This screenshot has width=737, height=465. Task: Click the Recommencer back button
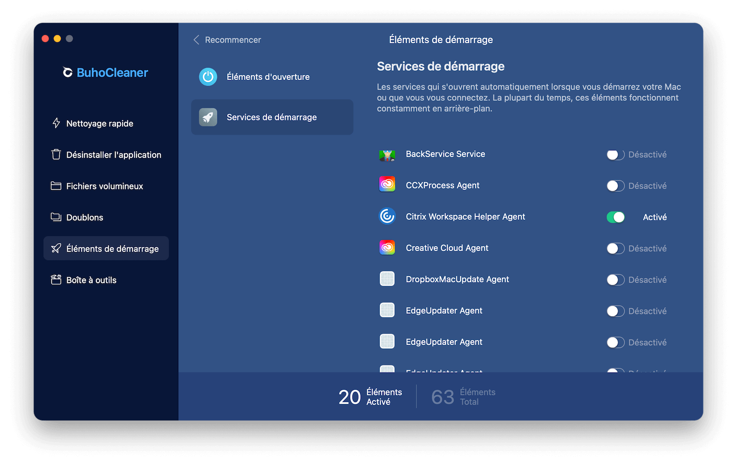click(x=227, y=40)
